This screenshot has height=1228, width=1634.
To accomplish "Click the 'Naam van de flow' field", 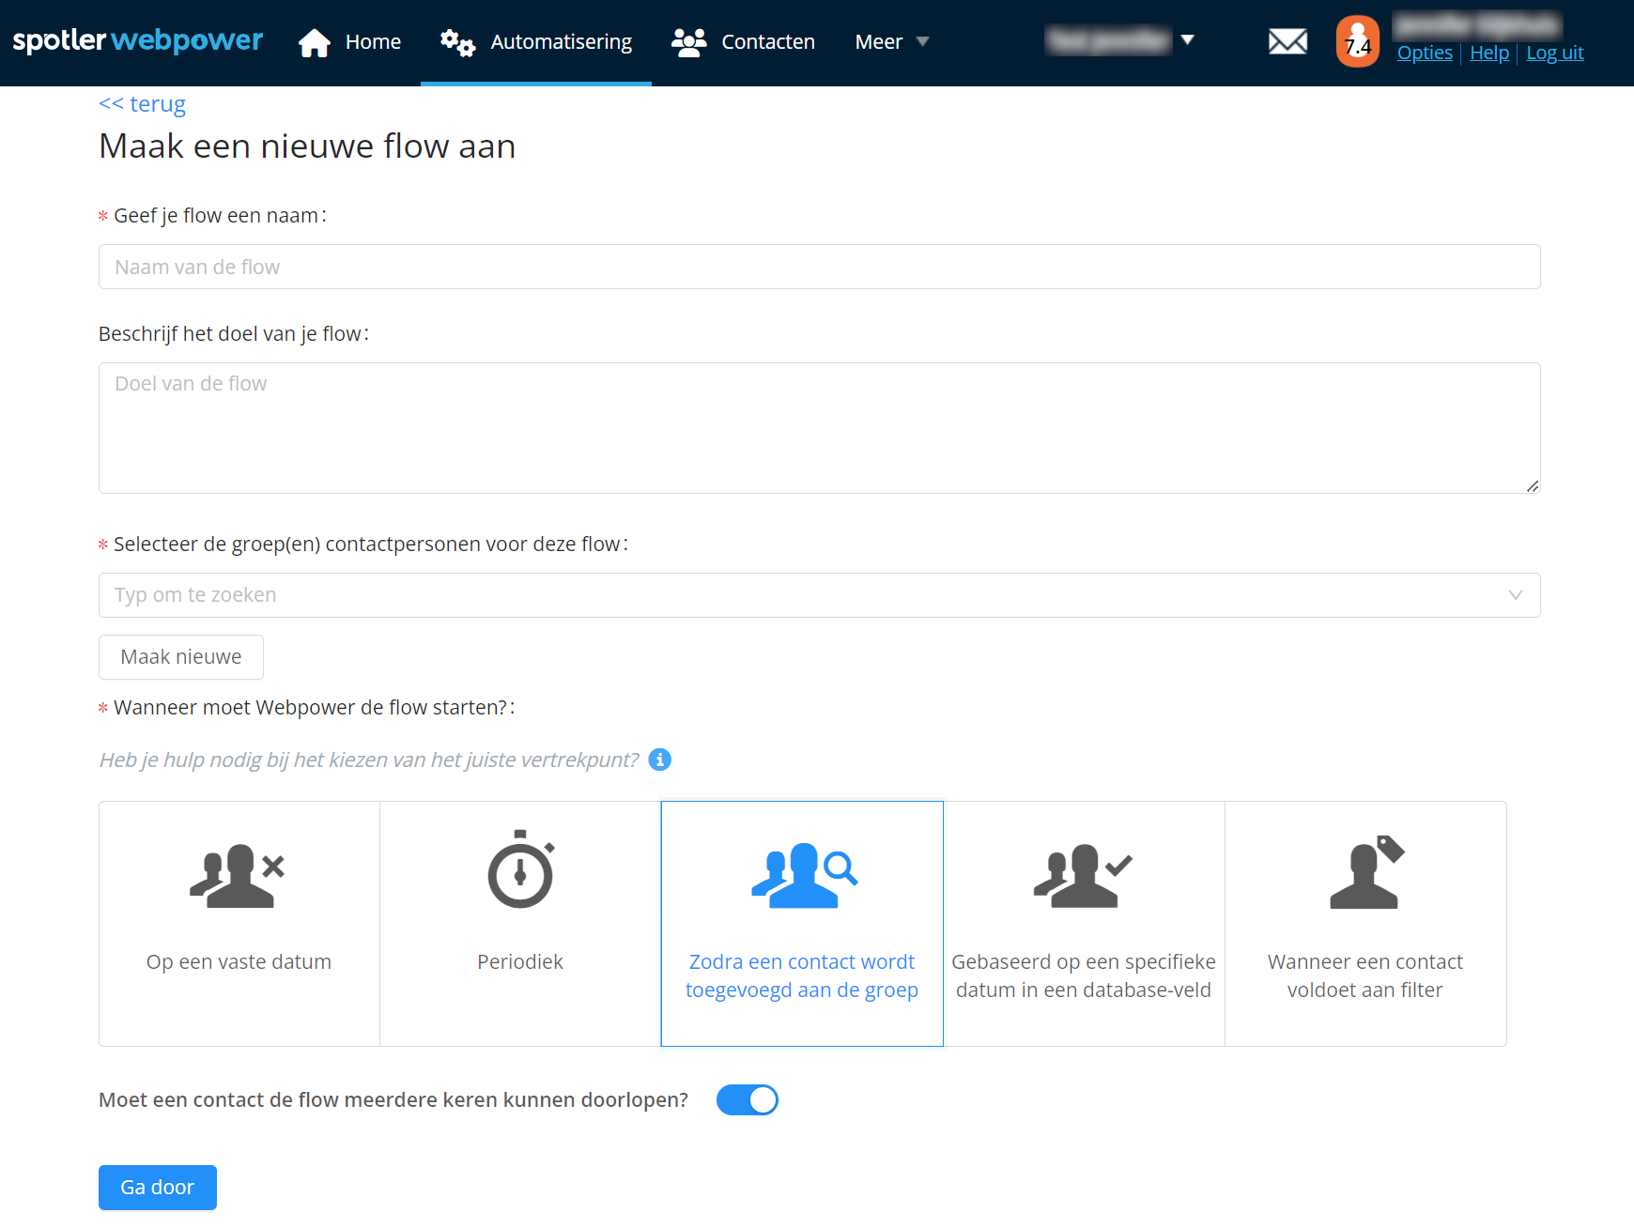I will click(819, 267).
